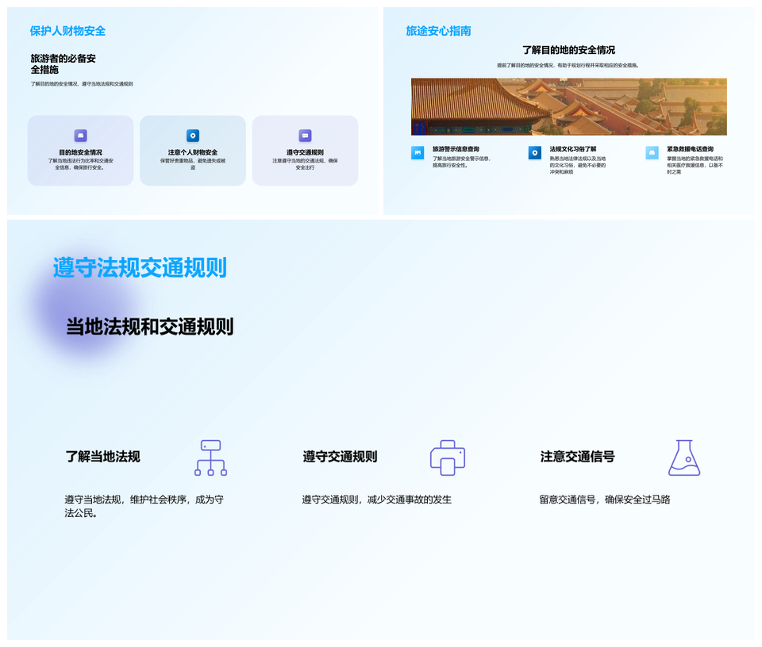Select the org-chart icon next to 了解当地法规
This screenshot has width=762, height=647.
(x=210, y=457)
